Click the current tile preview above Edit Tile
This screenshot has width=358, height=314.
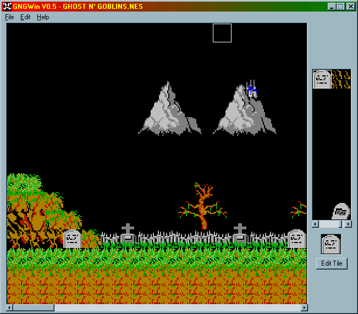click(331, 244)
